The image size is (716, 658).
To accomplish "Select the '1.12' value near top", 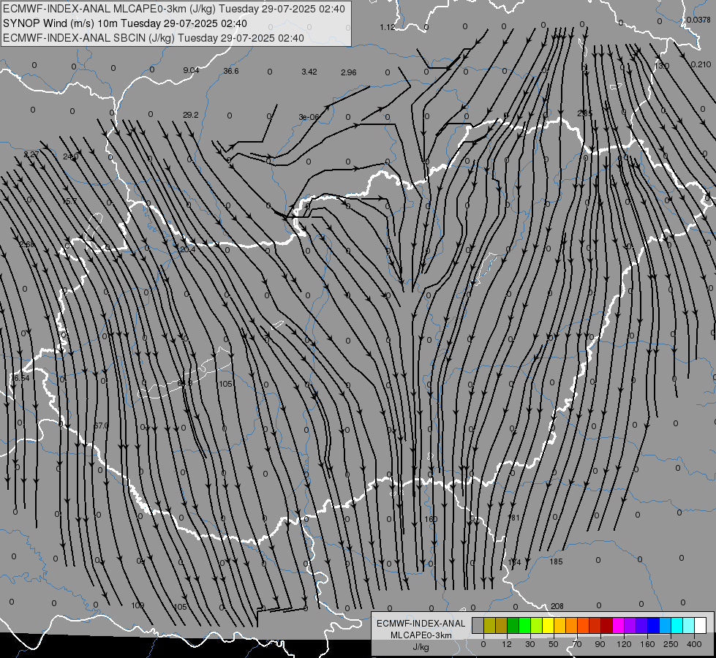I will click(x=387, y=27).
